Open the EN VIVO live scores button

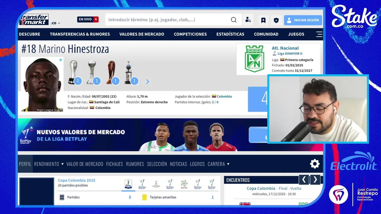tap(88, 19)
